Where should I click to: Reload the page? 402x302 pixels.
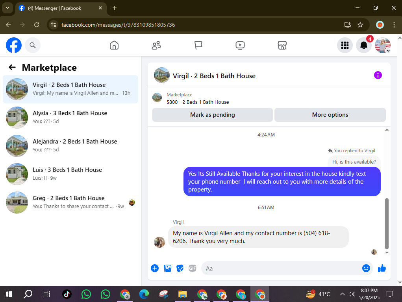[37, 25]
